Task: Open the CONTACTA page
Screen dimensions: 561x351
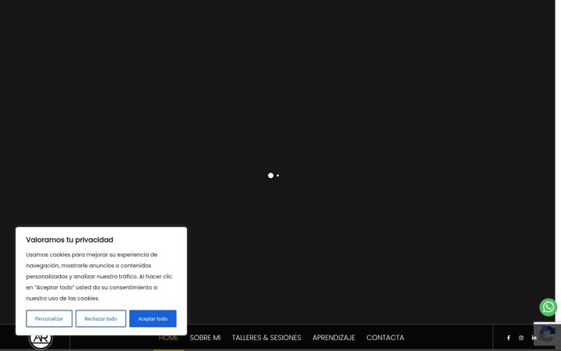Action: [x=386, y=338]
